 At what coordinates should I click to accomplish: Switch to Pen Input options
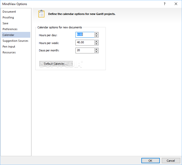pyautogui.click(x=16, y=47)
